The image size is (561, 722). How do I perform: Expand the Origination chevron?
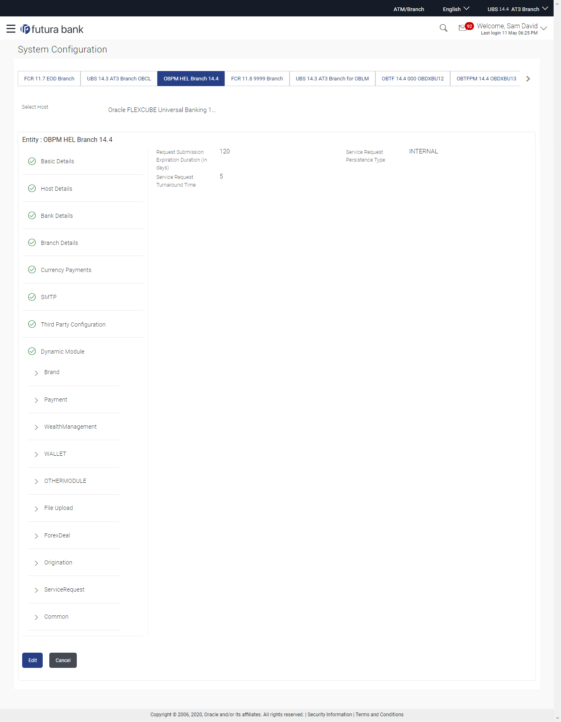(36, 563)
